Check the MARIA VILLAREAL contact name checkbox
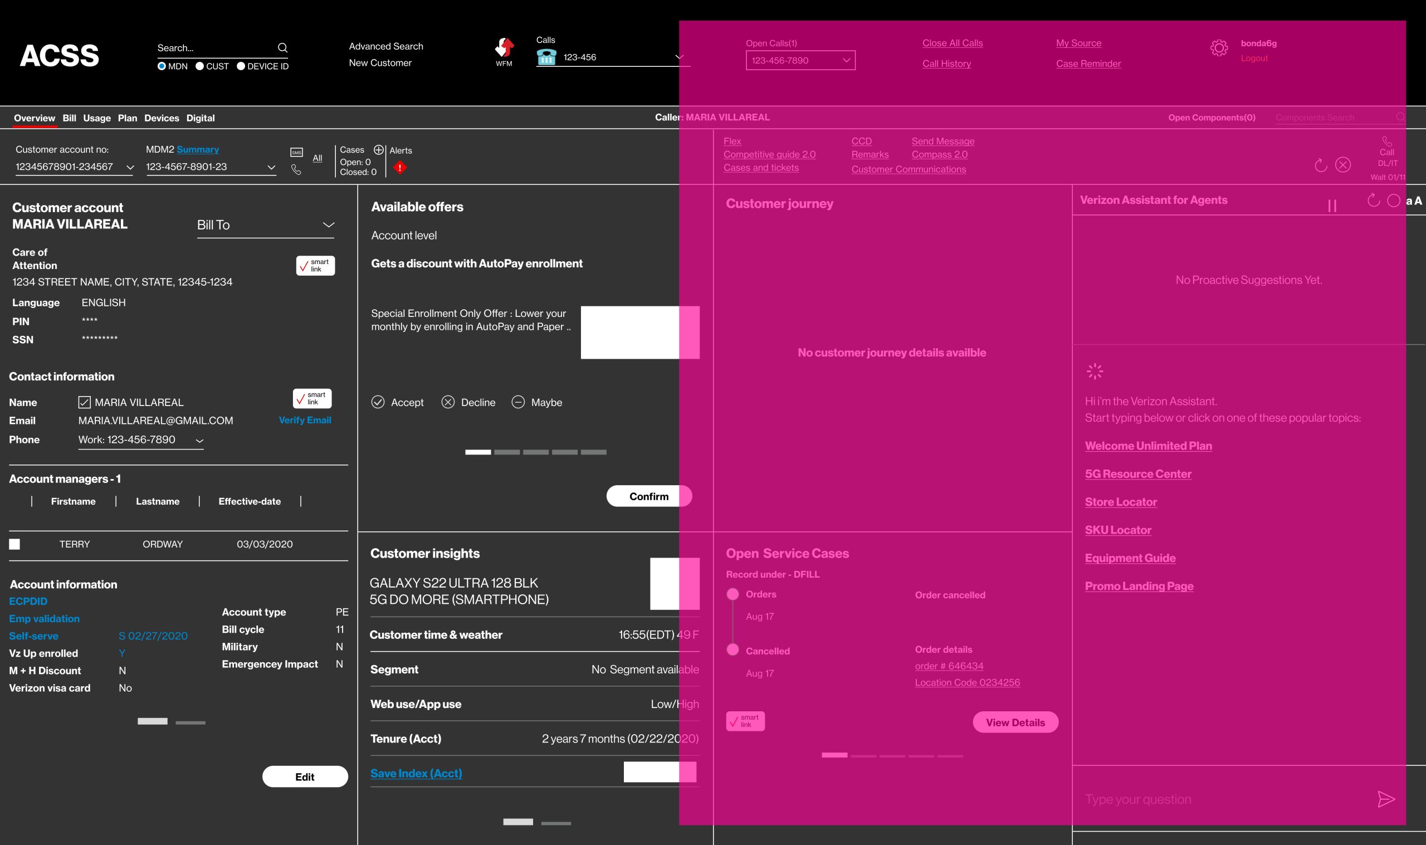Screen dimensions: 1426x845 coord(84,402)
